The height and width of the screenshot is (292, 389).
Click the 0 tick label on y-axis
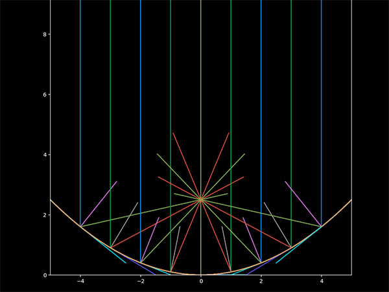point(45,275)
